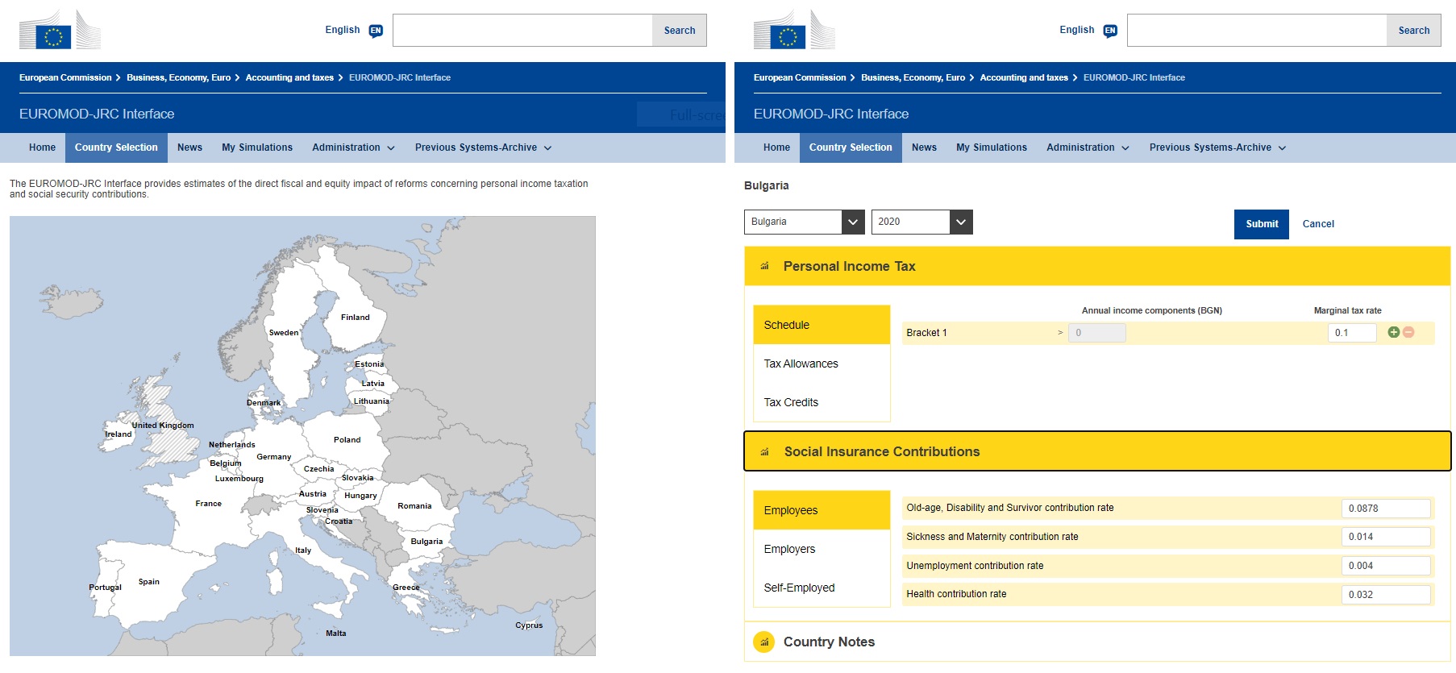This screenshot has height=673, width=1456.
Task: Switch to Employers tab
Action: 822,549
